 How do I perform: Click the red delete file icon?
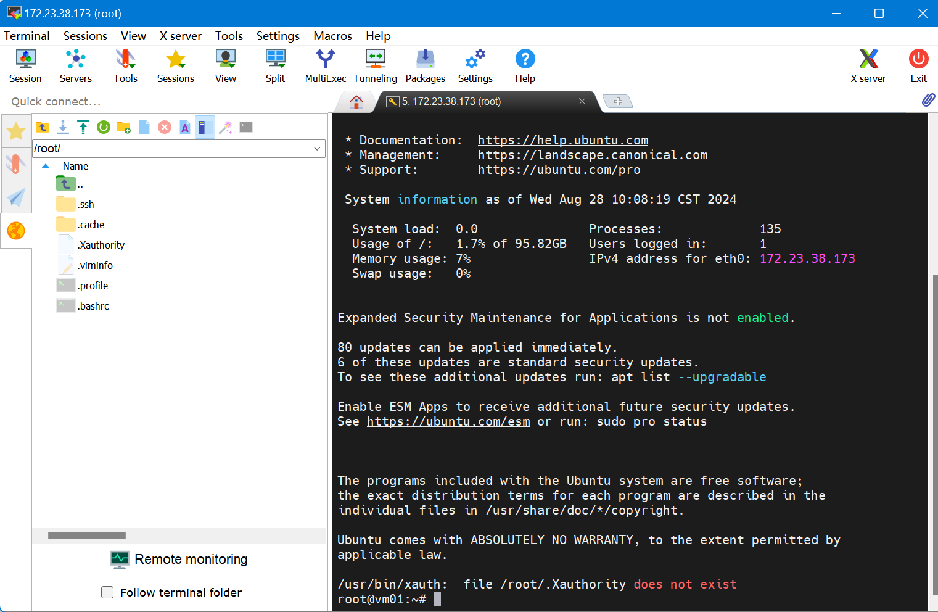pyautogui.click(x=165, y=127)
